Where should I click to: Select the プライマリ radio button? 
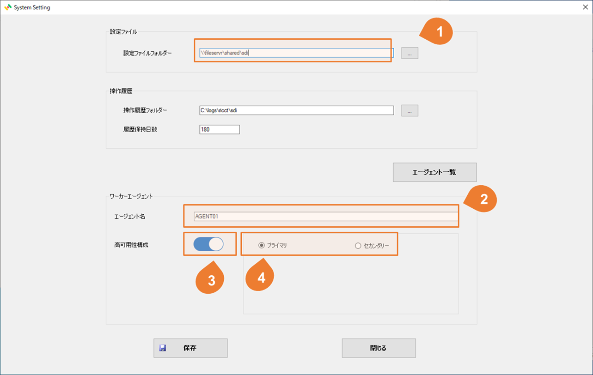pos(273,246)
